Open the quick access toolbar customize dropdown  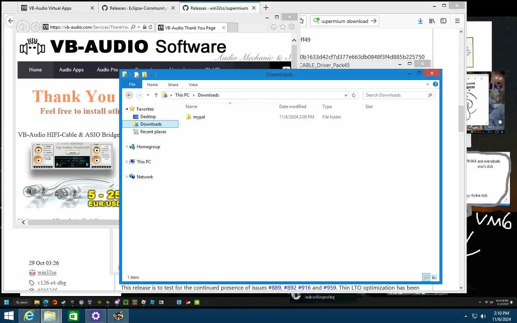(151, 75)
